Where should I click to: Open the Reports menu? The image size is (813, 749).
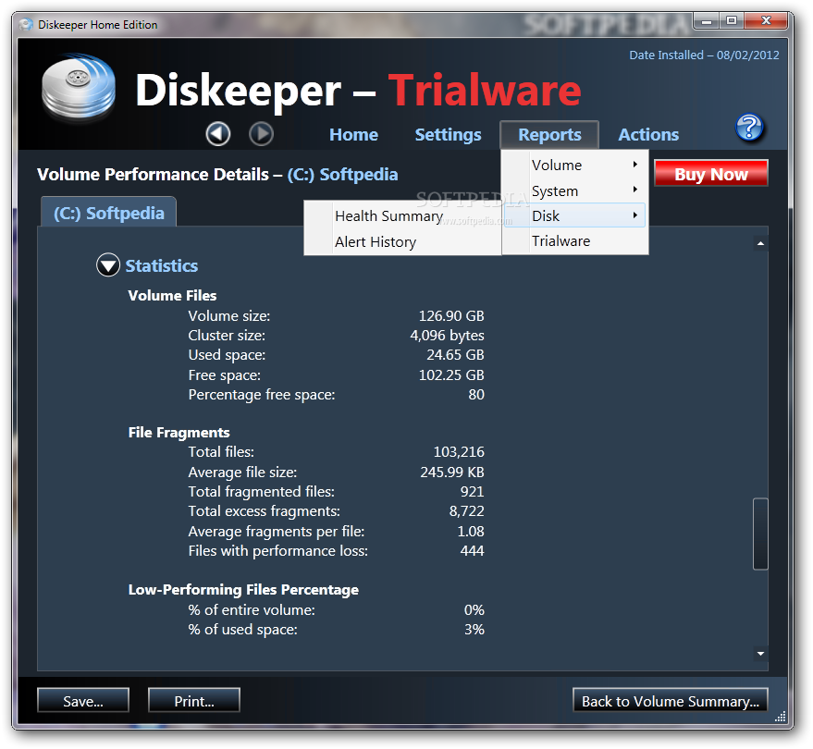tap(549, 135)
